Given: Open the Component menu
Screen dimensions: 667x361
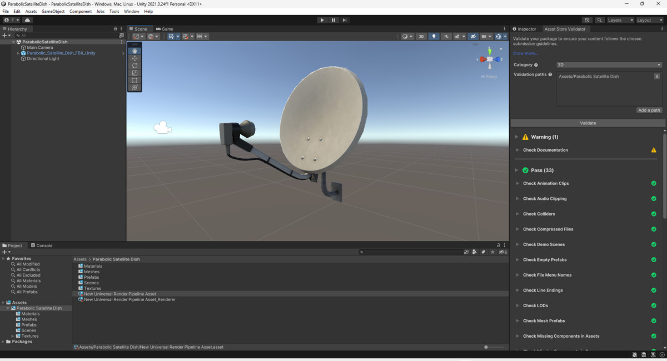Looking at the screenshot, I should tap(80, 11).
